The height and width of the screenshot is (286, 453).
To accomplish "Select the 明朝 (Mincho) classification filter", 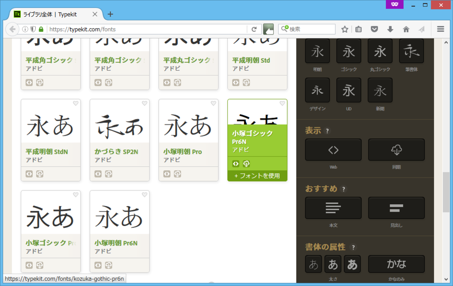I will point(317,51).
